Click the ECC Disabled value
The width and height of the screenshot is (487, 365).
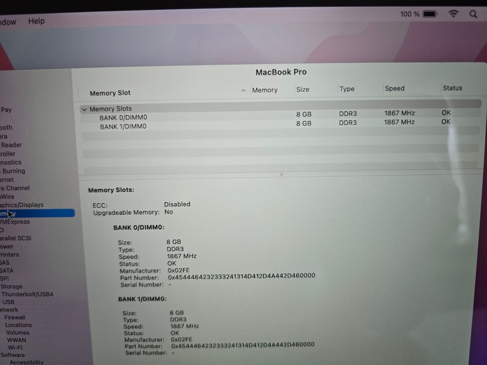click(x=177, y=204)
